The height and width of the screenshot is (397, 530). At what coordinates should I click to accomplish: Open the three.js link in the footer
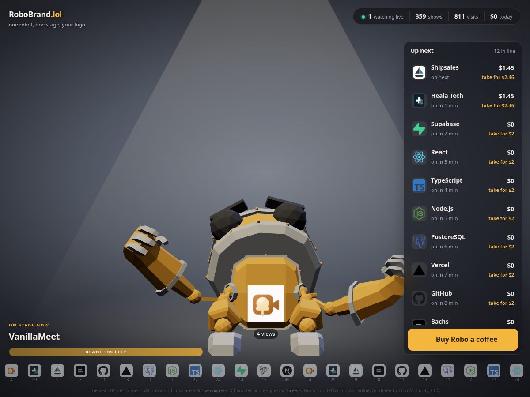(x=293, y=390)
